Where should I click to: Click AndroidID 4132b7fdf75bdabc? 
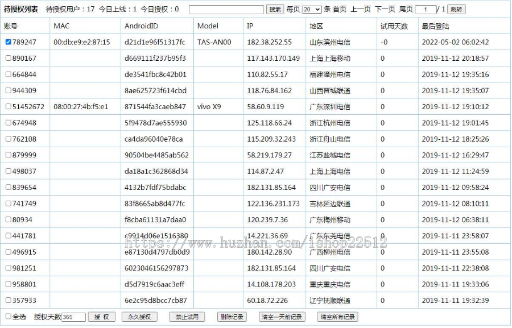coord(155,188)
